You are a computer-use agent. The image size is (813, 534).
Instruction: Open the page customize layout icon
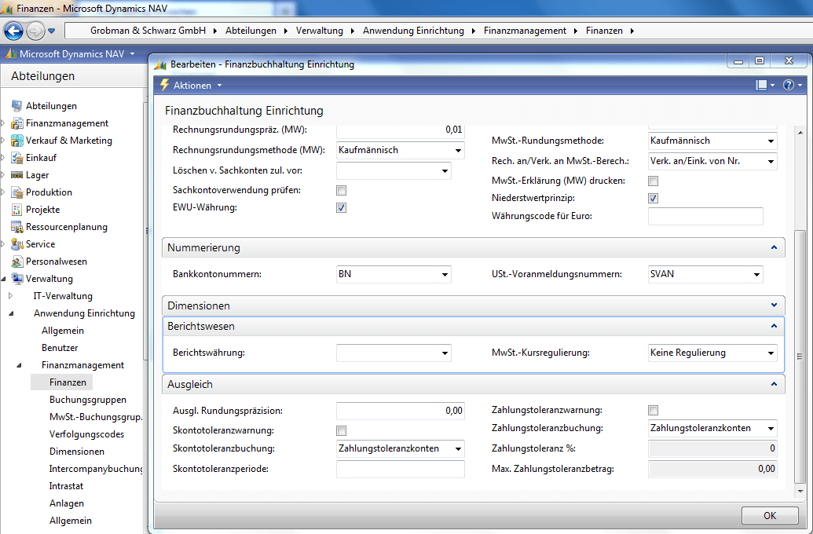point(761,85)
